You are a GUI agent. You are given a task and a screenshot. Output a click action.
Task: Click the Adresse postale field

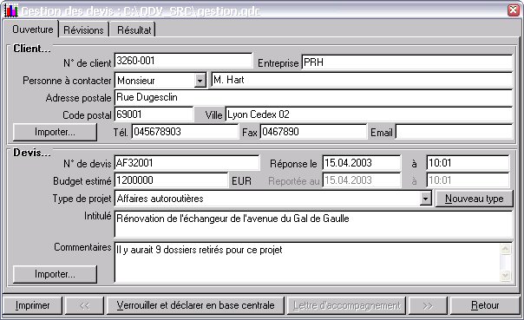coord(313,97)
